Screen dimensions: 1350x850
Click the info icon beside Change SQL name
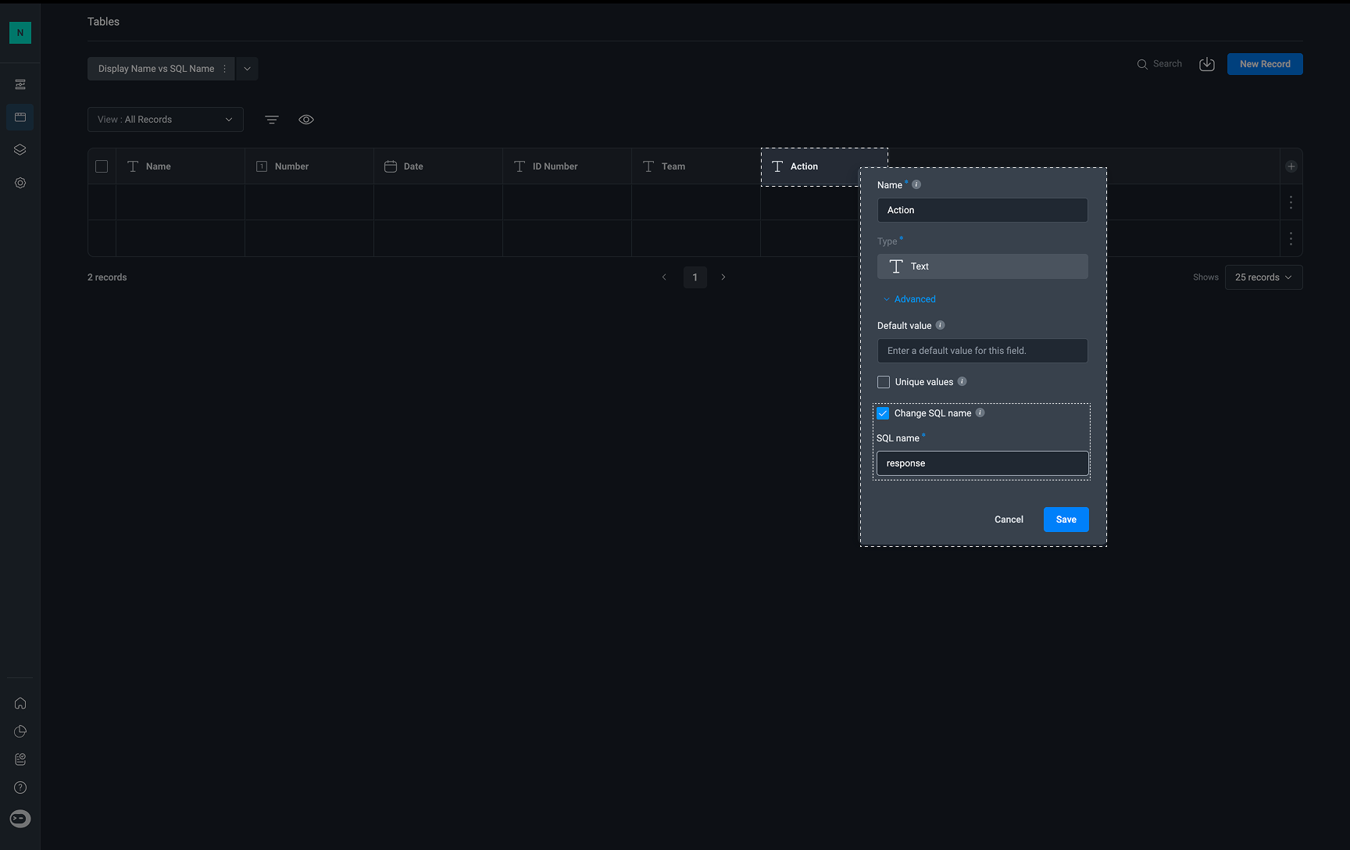click(x=980, y=413)
